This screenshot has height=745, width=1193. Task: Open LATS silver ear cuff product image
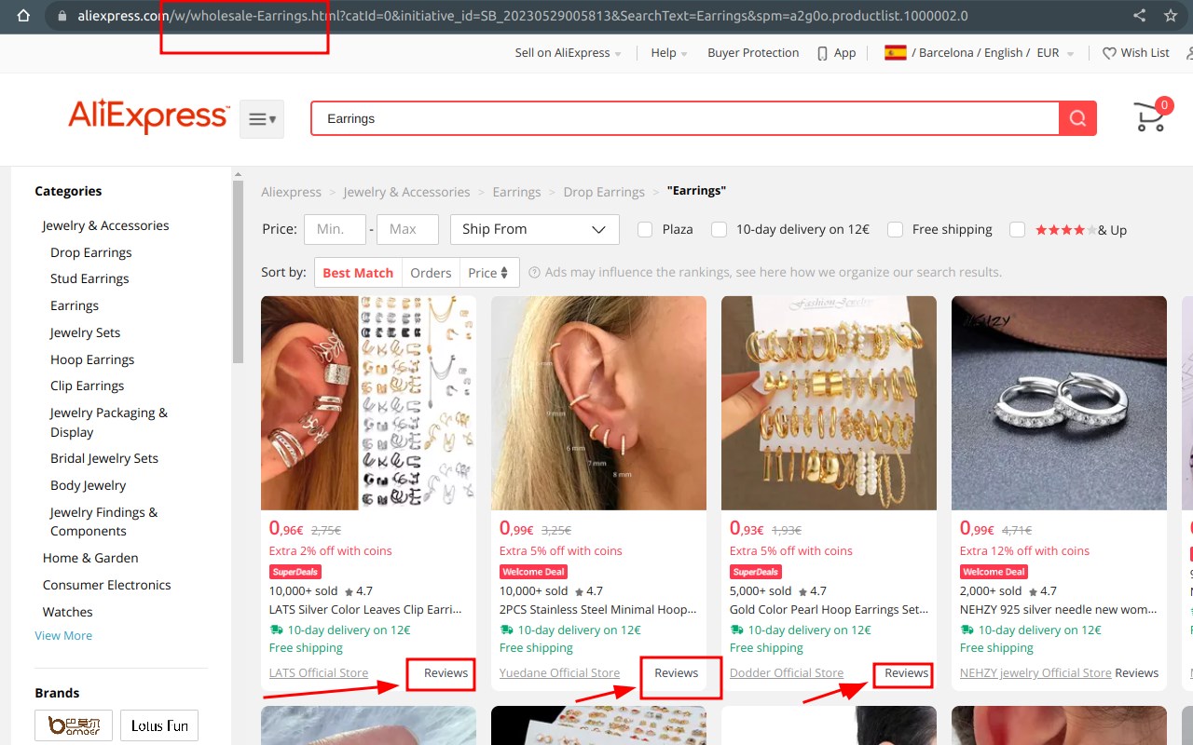pos(368,403)
